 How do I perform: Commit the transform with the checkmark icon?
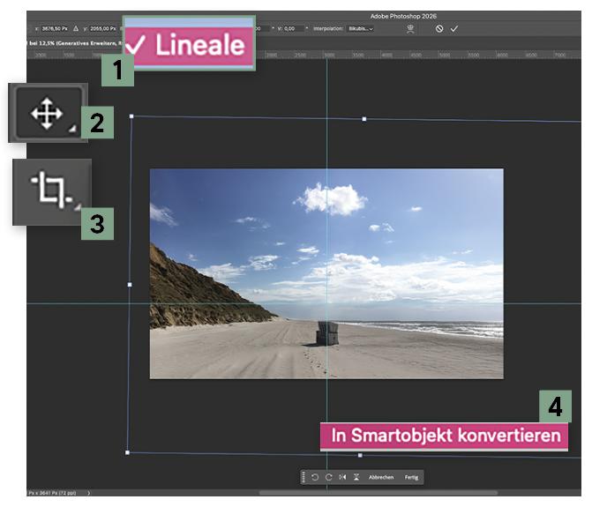454,29
